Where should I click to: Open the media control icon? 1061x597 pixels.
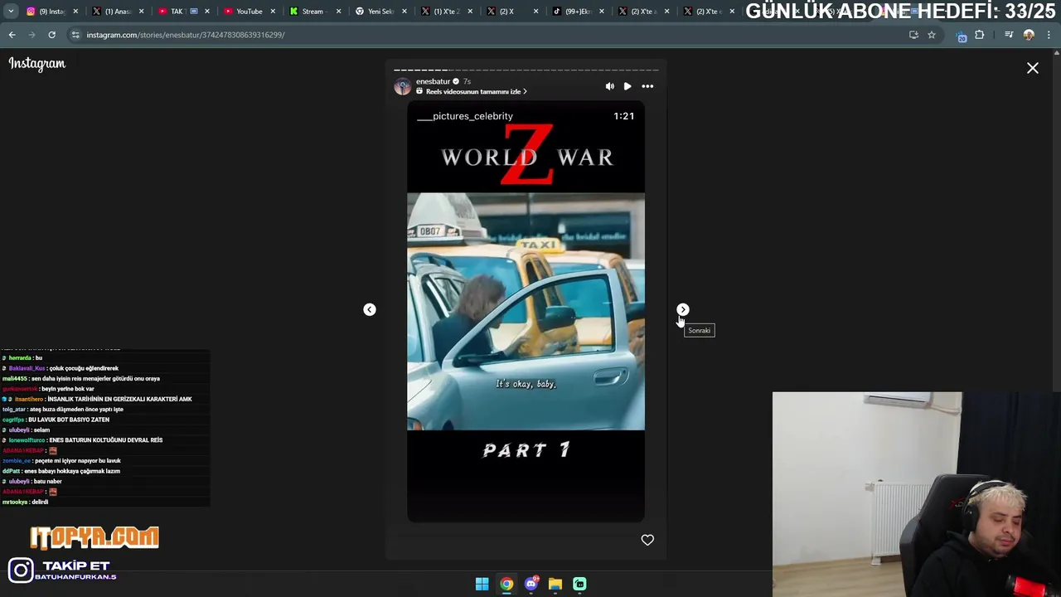click(x=1009, y=35)
